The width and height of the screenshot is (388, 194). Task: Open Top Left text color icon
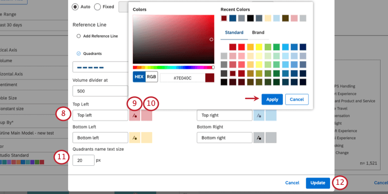tap(135, 115)
